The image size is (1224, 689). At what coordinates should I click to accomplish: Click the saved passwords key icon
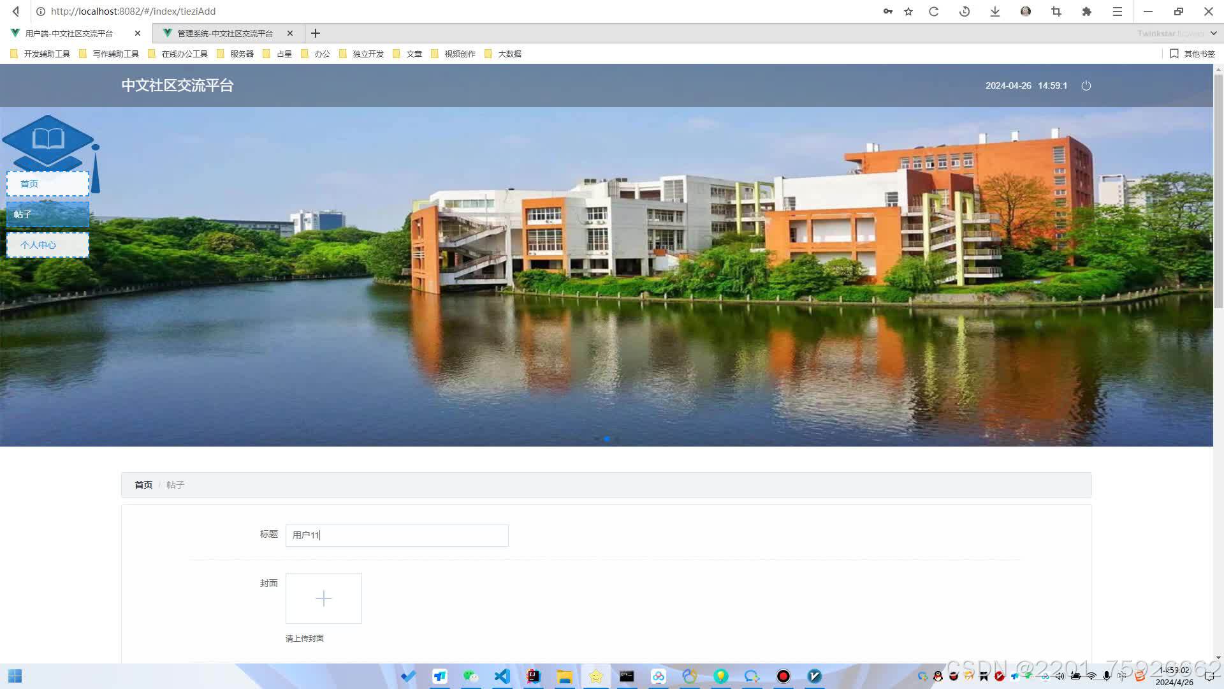point(887,11)
